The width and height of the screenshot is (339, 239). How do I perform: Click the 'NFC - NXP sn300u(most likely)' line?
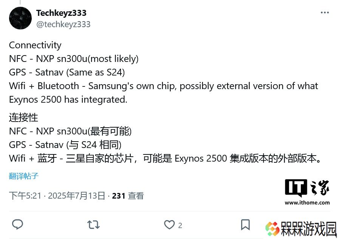(74, 59)
